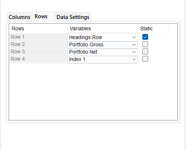
Task: Check the Static box for Row 4
Action: 145,59
